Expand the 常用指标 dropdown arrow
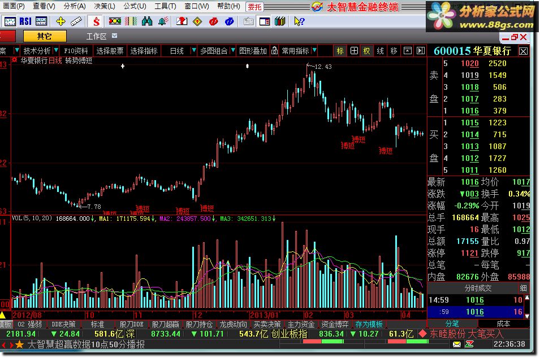540x358 pixels. tap(314, 51)
